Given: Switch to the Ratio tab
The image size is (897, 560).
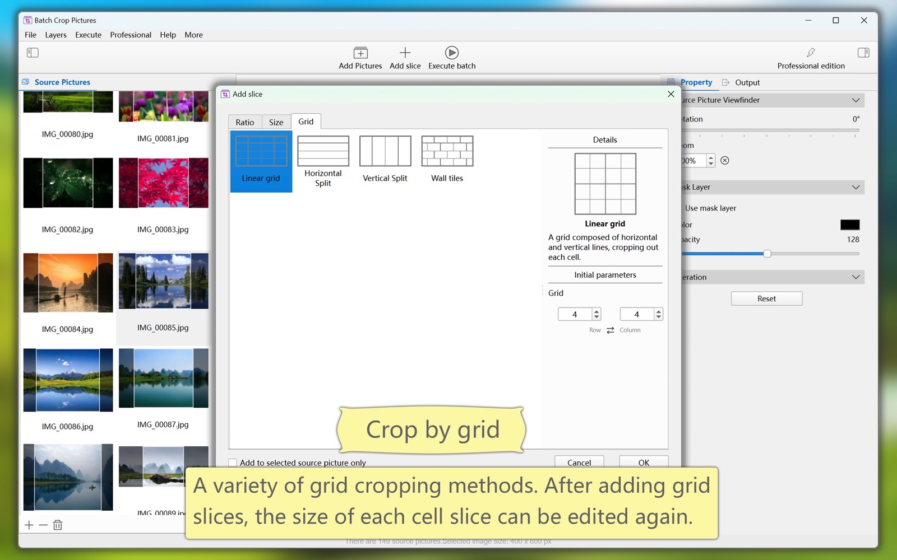Looking at the screenshot, I should [245, 122].
